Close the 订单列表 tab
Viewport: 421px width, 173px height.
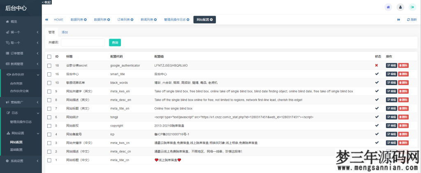click(x=132, y=20)
